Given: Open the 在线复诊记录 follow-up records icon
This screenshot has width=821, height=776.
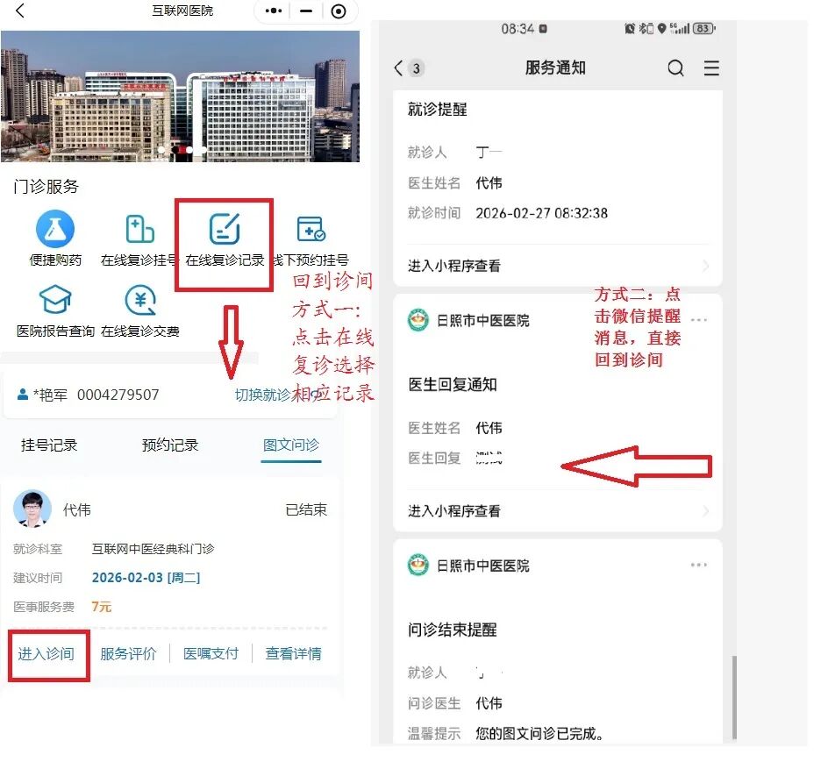Looking at the screenshot, I should click(225, 230).
